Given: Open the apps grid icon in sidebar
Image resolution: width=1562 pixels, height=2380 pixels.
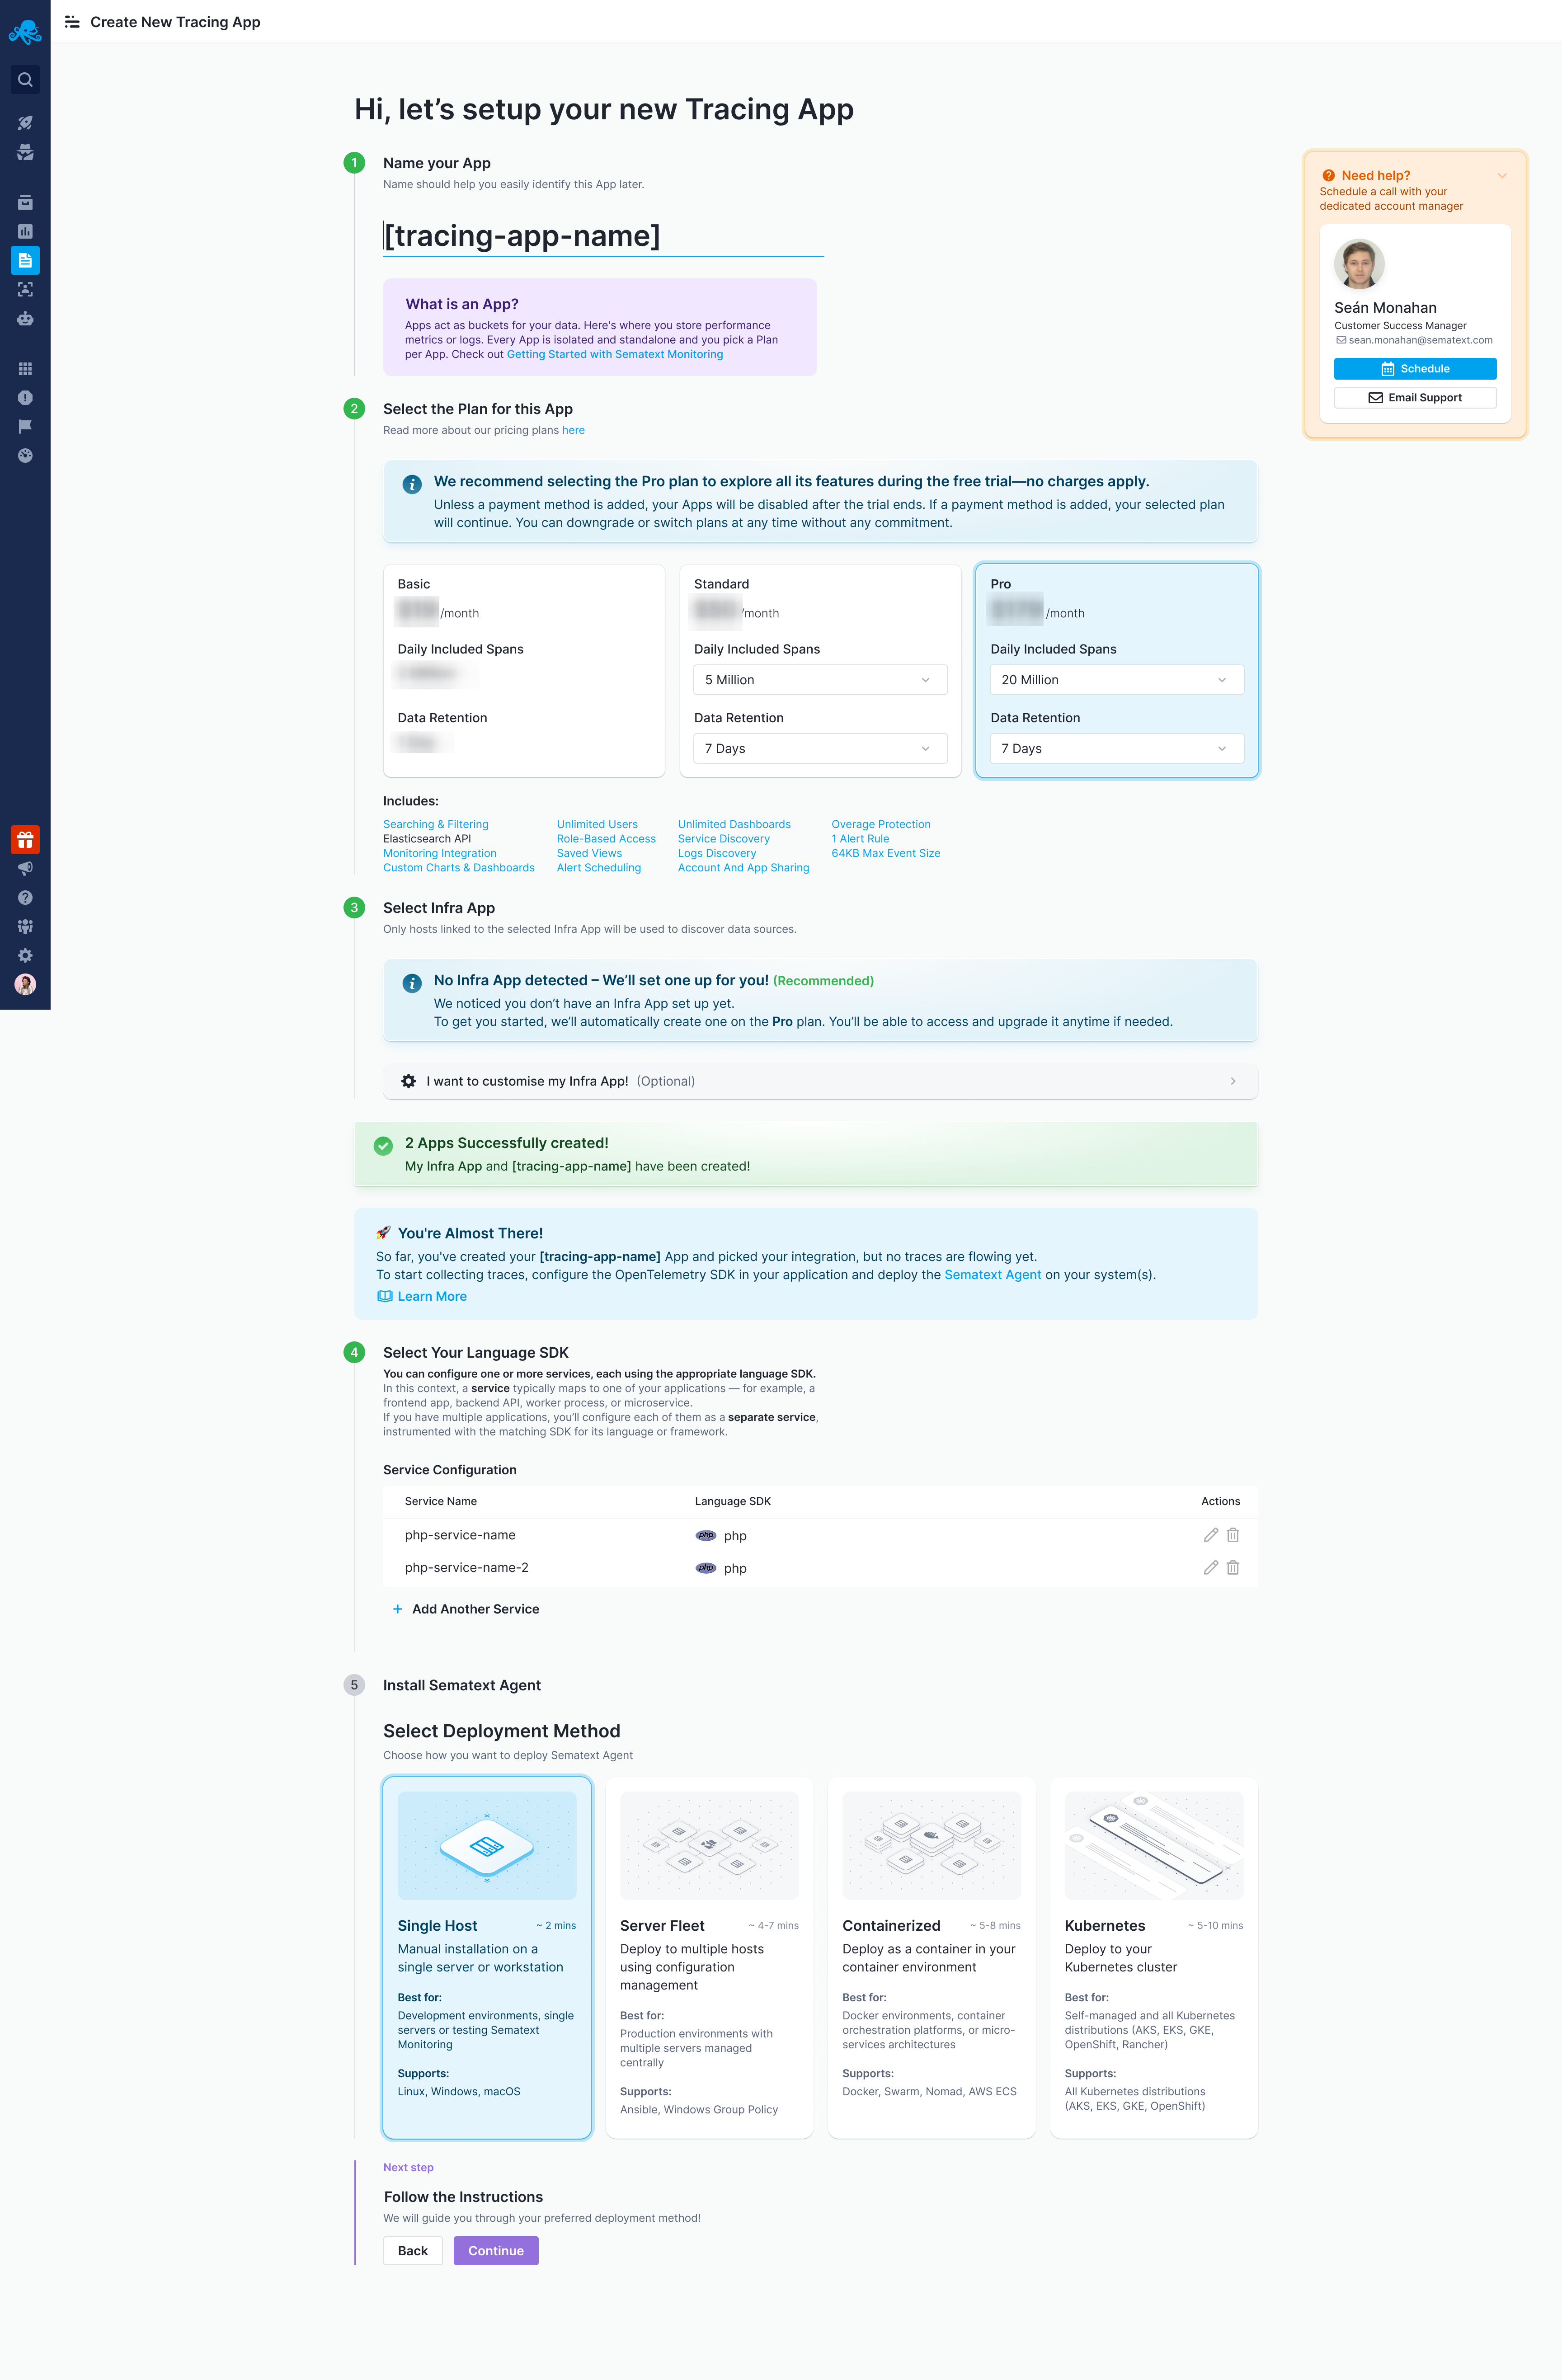Looking at the screenshot, I should (25, 368).
